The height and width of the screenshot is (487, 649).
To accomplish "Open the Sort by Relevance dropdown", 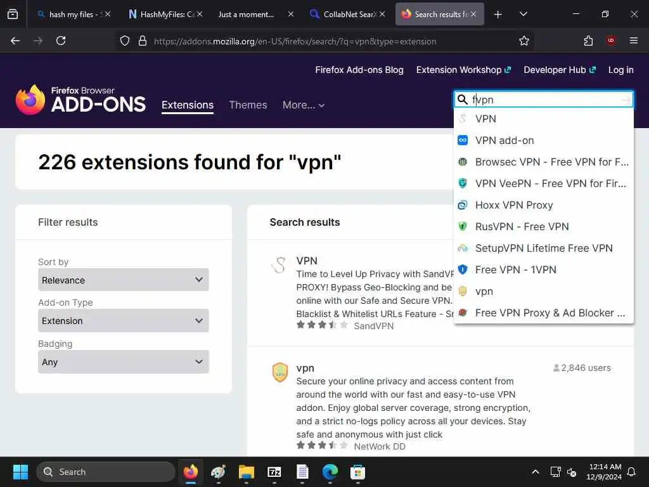I will coord(124,280).
